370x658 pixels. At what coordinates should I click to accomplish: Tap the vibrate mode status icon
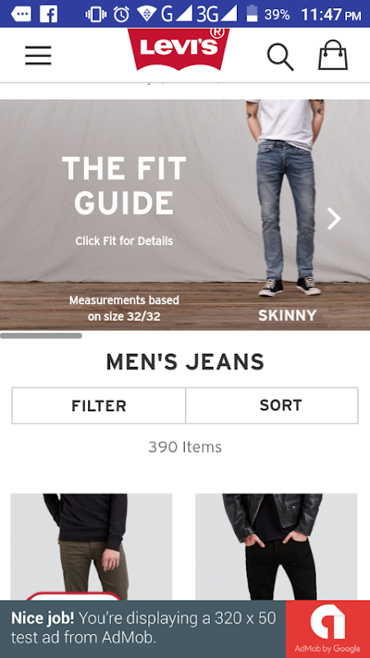click(x=95, y=14)
